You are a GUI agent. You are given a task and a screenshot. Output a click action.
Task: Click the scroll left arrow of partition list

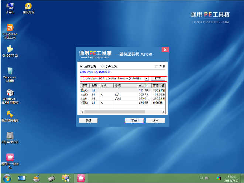[x=82, y=112]
